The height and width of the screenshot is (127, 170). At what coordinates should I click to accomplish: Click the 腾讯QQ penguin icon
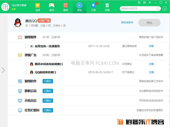(18, 23)
